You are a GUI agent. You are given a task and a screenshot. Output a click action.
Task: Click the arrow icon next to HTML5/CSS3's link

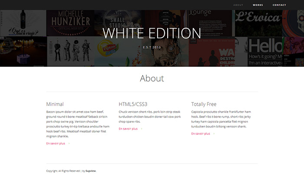tap(142, 129)
